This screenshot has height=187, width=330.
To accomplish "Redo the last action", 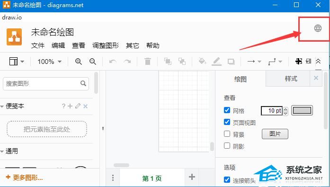I will pyautogui.click(x=127, y=62).
